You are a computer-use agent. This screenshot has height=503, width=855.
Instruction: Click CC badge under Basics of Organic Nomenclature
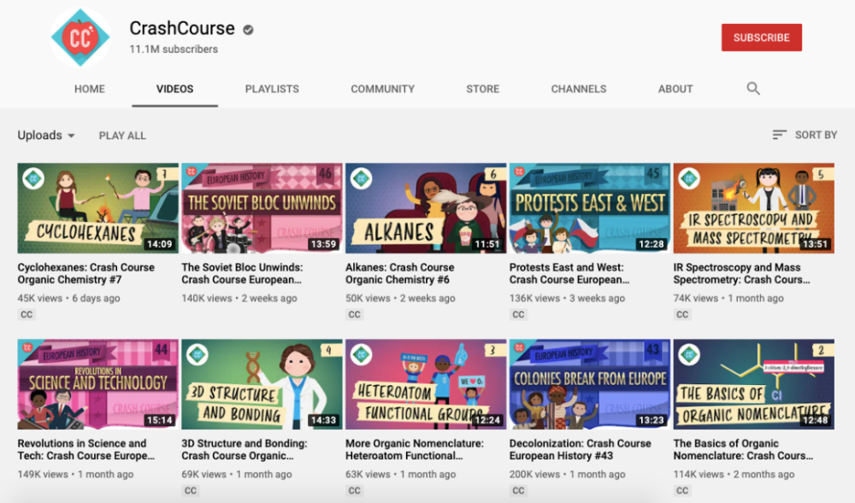(x=682, y=490)
